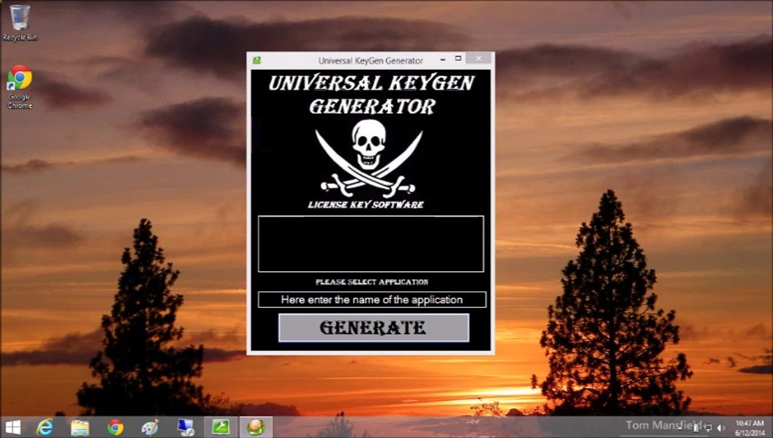Minimize the Universal KeyGen Generator window
The width and height of the screenshot is (773, 438).
442,59
